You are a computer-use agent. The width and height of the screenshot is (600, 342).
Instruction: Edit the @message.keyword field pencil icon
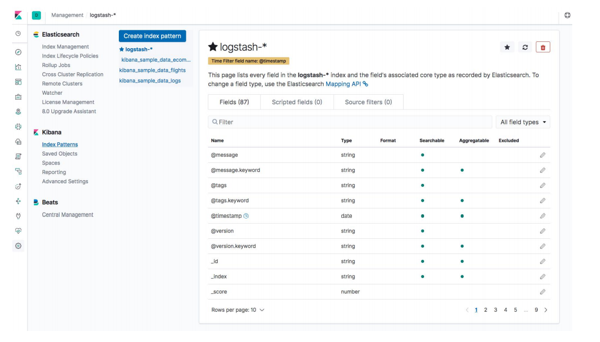point(542,170)
